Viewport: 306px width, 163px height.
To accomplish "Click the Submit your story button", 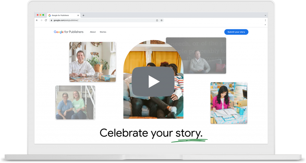I will pos(236,32).
